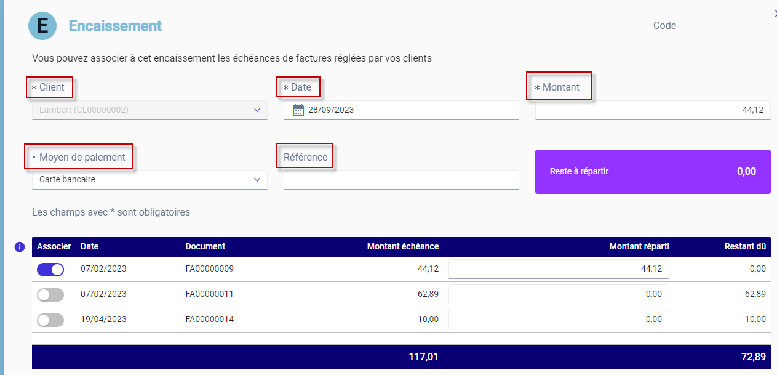Click the Document column header
The height and width of the screenshot is (375, 777).
[x=205, y=246]
